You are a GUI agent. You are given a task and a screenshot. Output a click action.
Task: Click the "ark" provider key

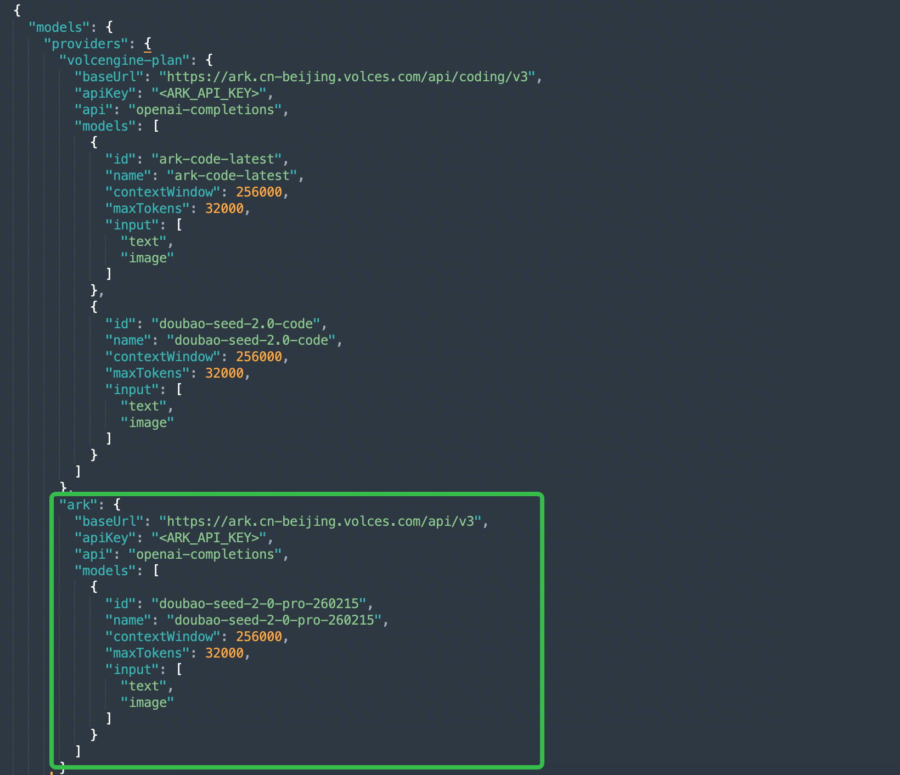tap(78, 505)
